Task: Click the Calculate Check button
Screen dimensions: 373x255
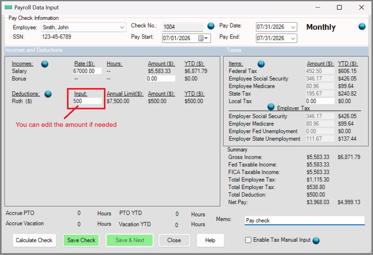Action: [x=34, y=240]
